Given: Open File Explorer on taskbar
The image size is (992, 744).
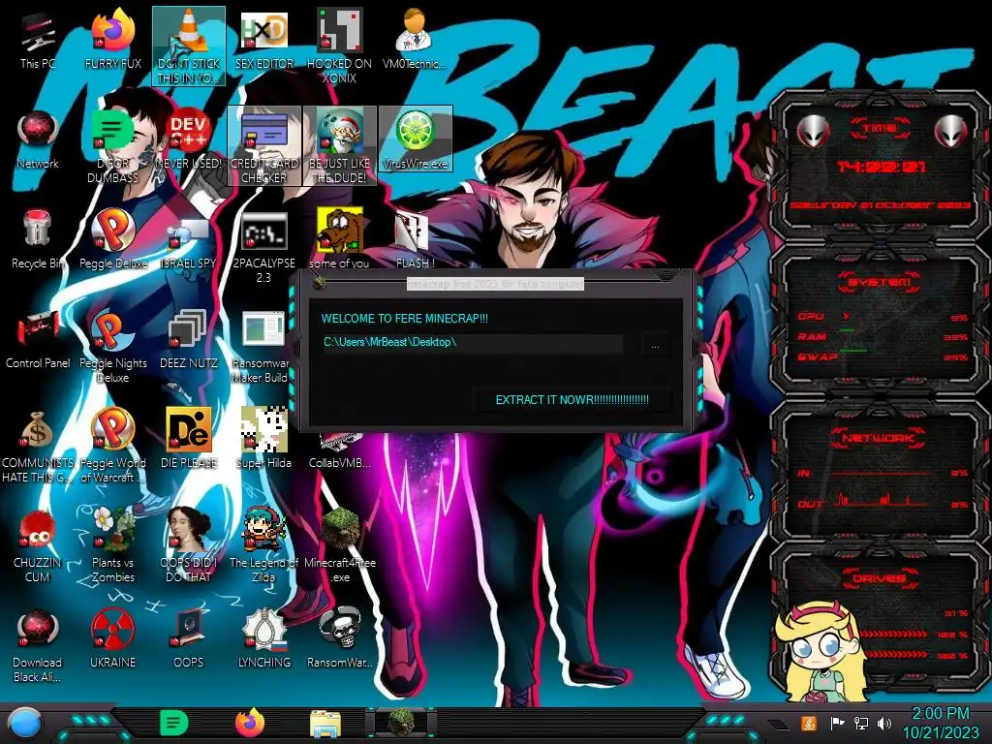Looking at the screenshot, I should 325,725.
